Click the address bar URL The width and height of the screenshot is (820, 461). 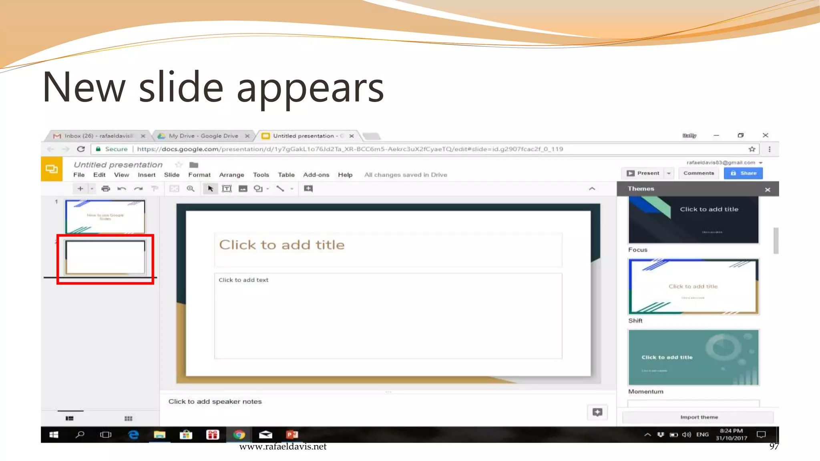[350, 149]
